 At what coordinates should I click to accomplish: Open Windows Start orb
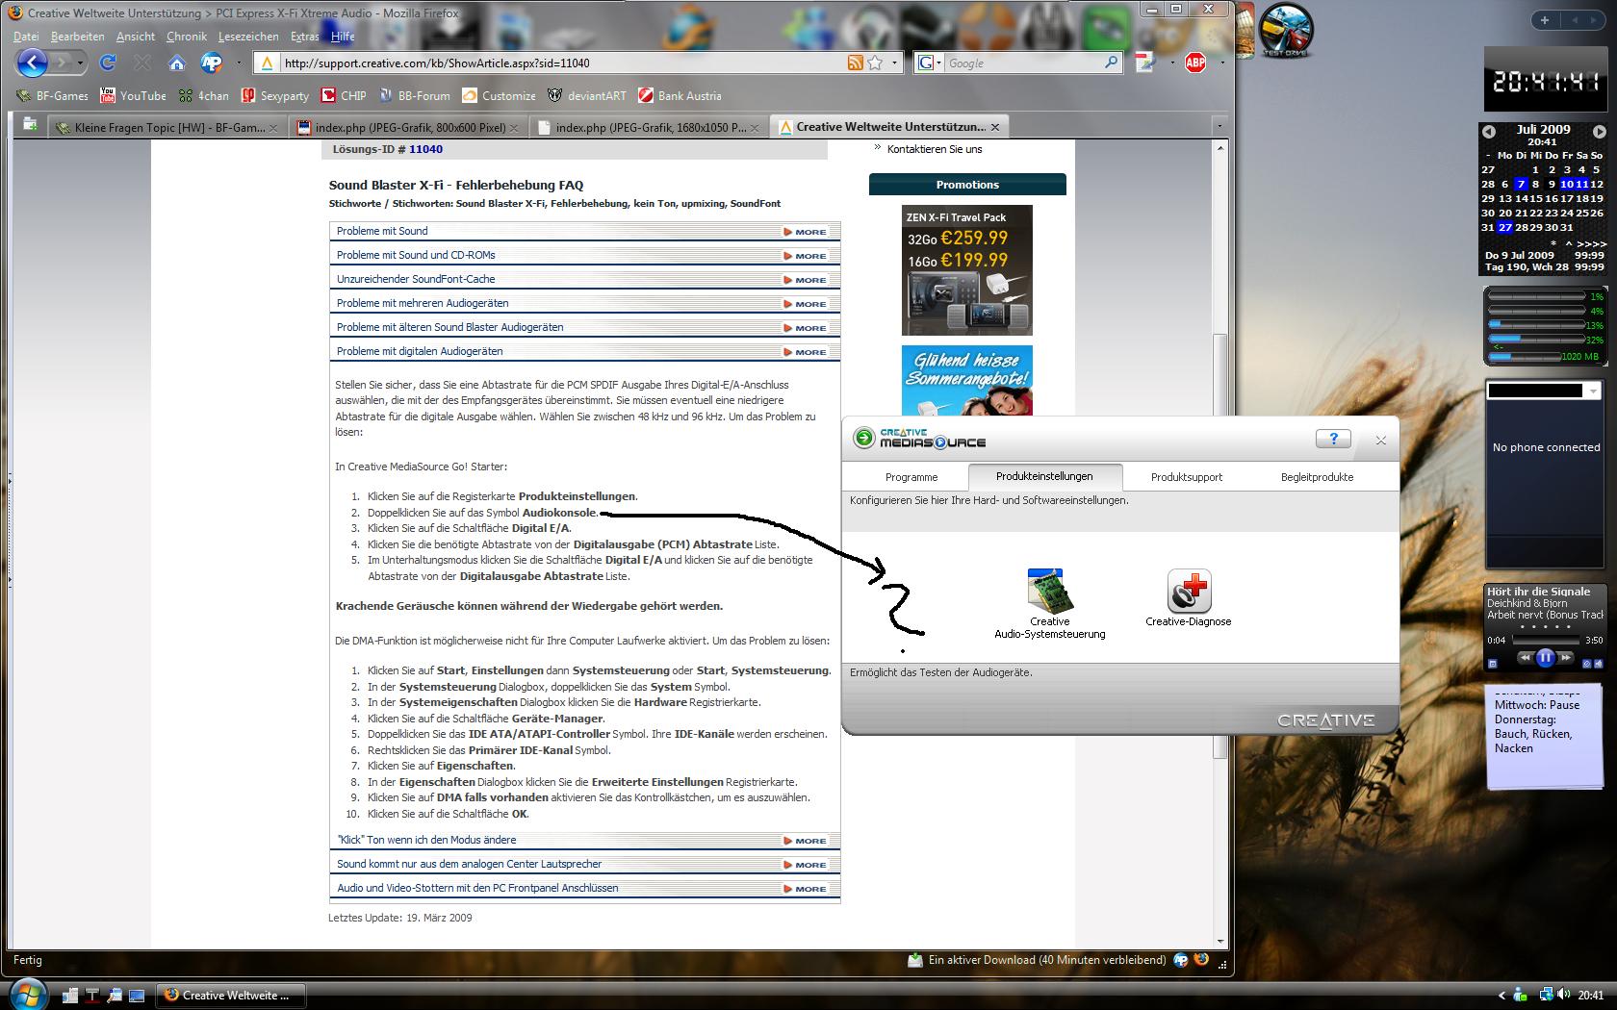[26, 994]
